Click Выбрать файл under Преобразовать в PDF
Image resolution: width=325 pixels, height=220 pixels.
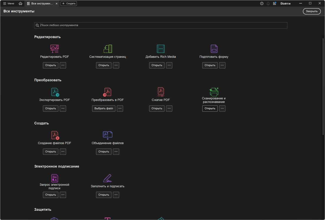click(x=104, y=109)
